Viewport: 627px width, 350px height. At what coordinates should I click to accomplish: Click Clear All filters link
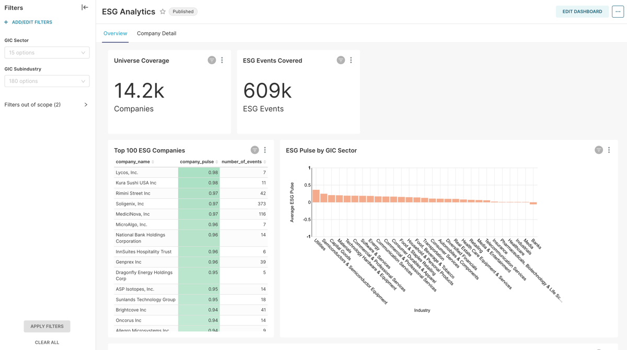click(47, 343)
